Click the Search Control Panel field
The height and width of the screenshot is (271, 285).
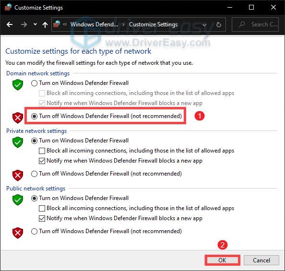coord(255,24)
